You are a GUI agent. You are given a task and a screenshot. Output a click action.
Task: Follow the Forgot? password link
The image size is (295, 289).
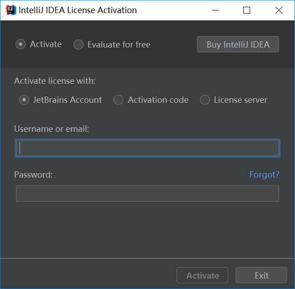coord(264,175)
